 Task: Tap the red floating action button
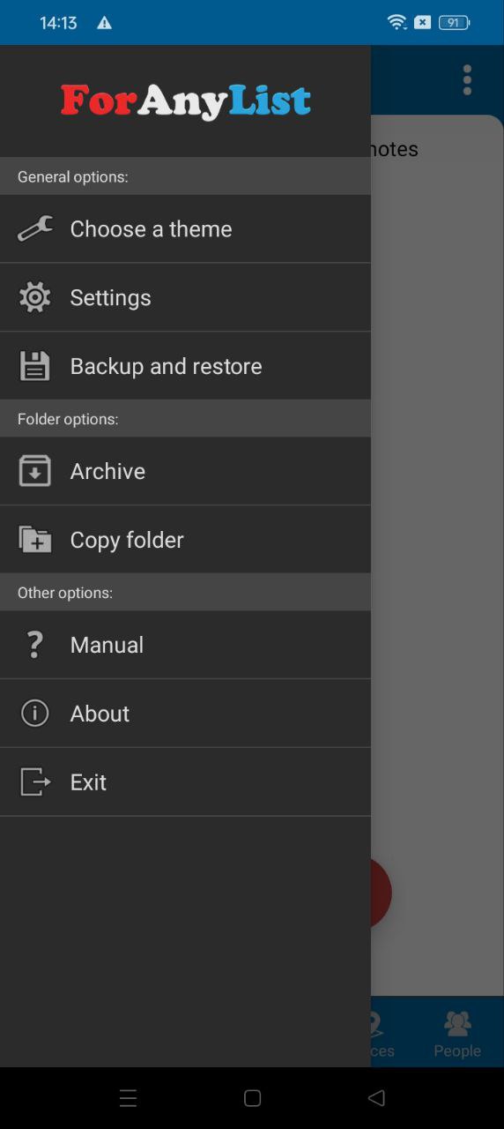381,893
